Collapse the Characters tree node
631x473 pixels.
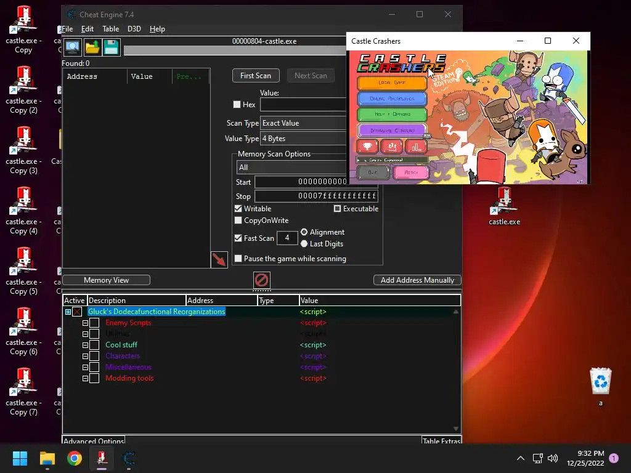pyautogui.click(x=85, y=357)
